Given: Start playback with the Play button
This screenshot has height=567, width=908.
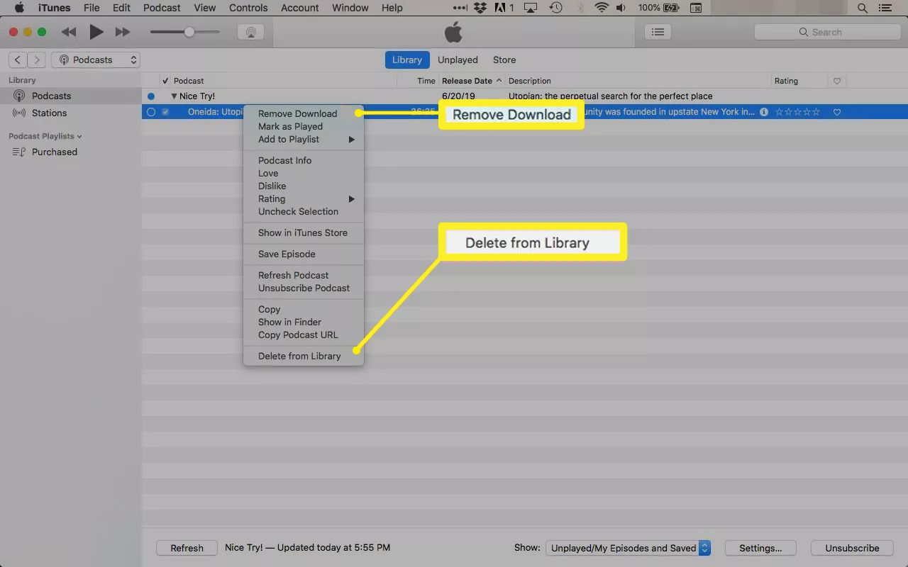Looking at the screenshot, I should pyautogui.click(x=96, y=32).
